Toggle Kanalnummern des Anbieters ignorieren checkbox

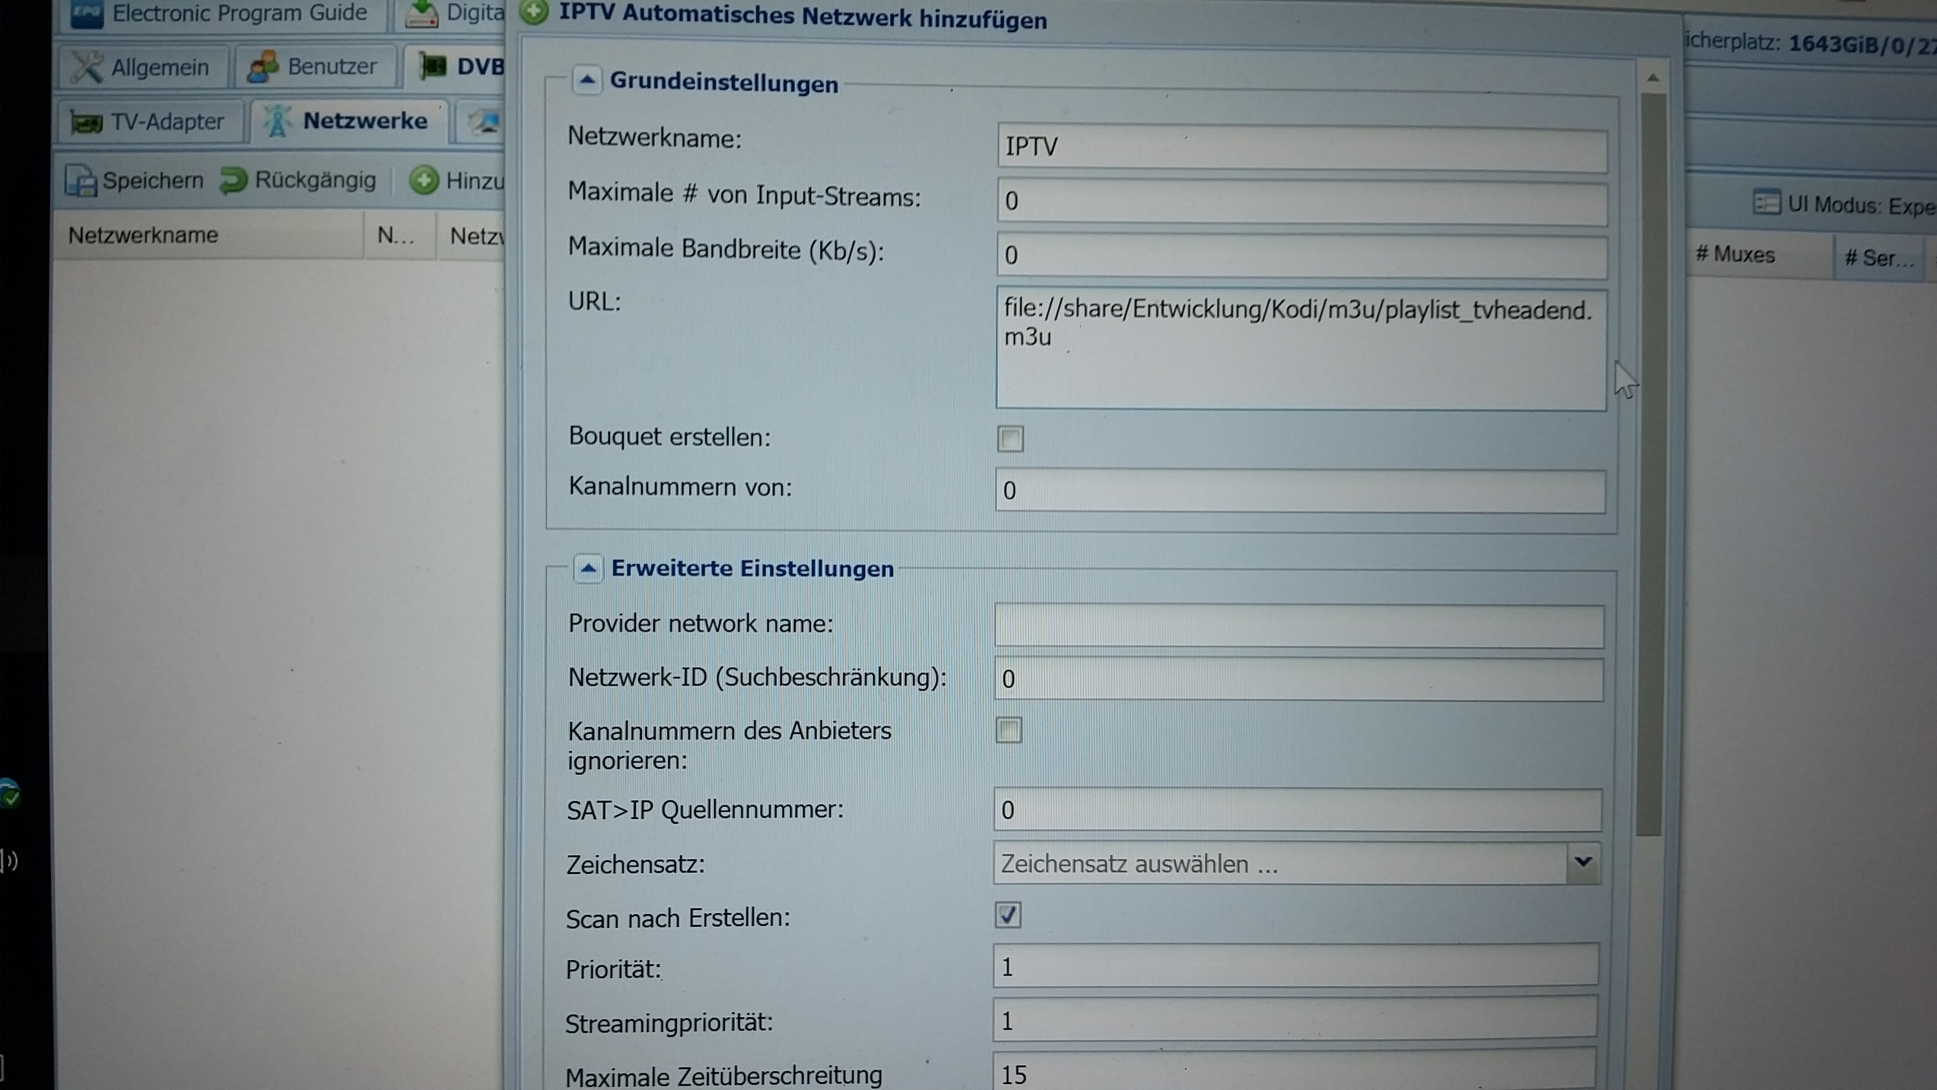[1008, 729]
